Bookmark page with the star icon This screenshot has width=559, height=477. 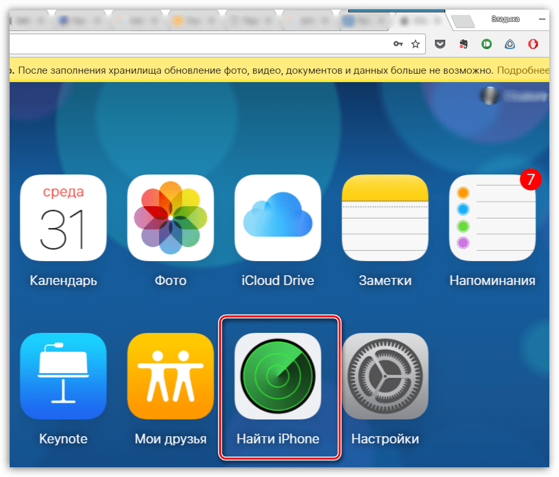[x=416, y=44]
